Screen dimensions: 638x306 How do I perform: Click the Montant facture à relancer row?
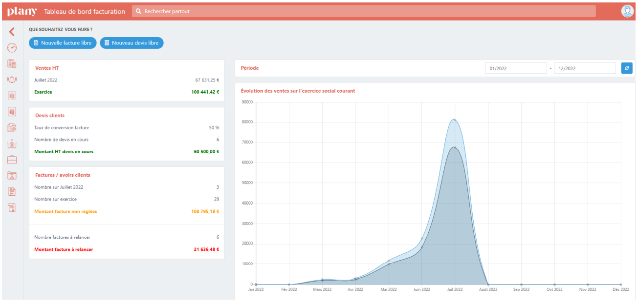pos(127,249)
